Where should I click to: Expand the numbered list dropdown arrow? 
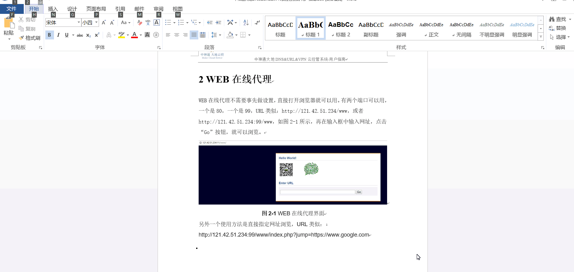[x=187, y=23]
